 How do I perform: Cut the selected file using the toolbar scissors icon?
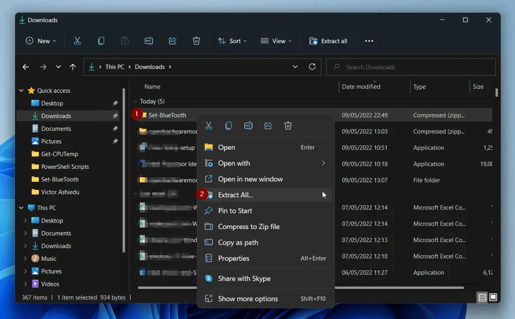click(x=77, y=41)
